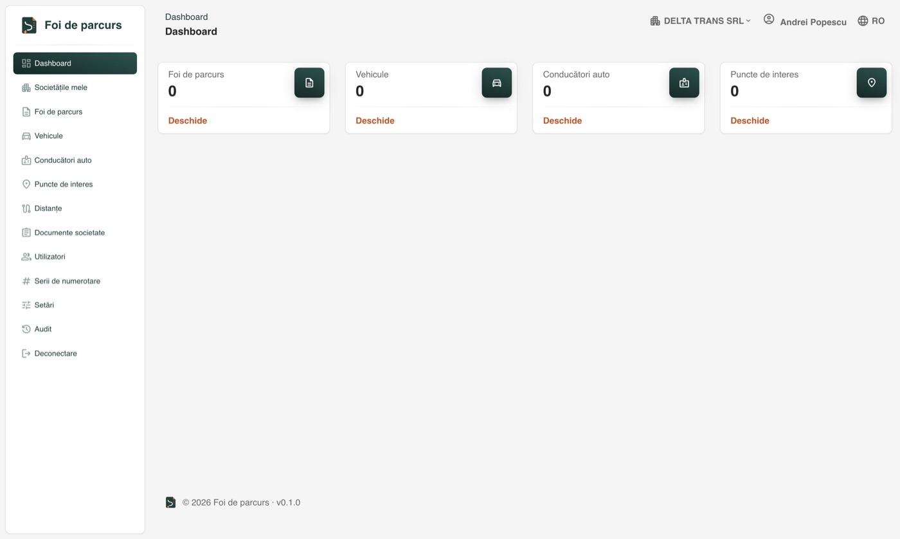Open the Andrei Popescu user menu
The height and width of the screenshot is (539, 900).
tap(805, 21)
